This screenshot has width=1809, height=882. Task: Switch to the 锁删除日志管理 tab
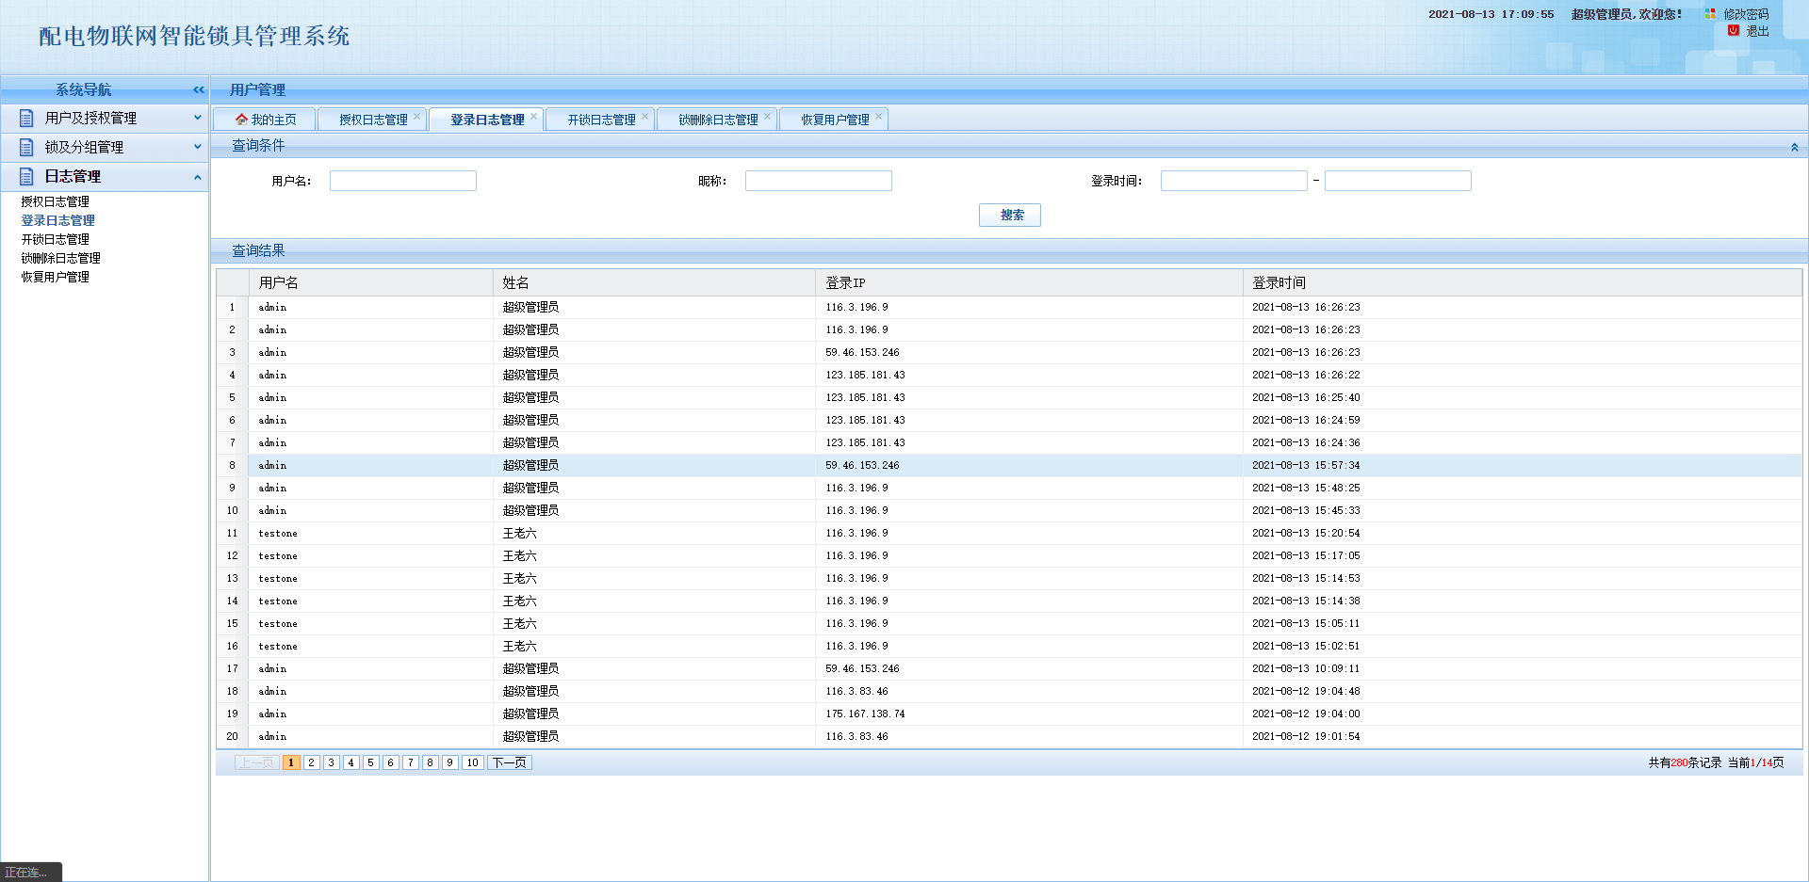coord(718,120)
